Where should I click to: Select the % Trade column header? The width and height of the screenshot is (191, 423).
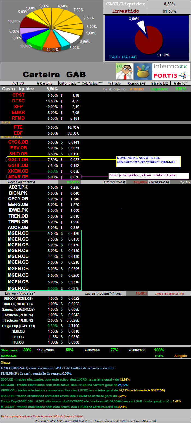click(114, 83)
